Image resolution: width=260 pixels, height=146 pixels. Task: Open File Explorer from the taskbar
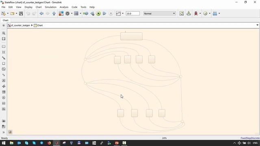point(11,143)
